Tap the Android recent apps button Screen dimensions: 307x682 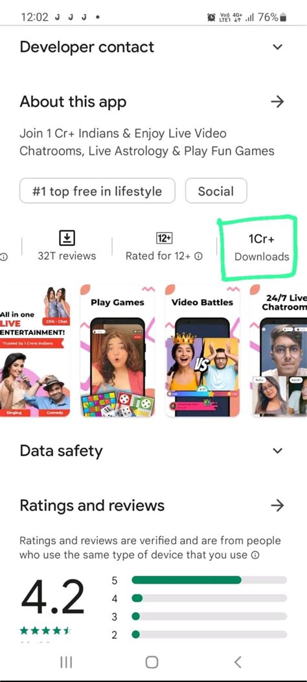point(66,662)
